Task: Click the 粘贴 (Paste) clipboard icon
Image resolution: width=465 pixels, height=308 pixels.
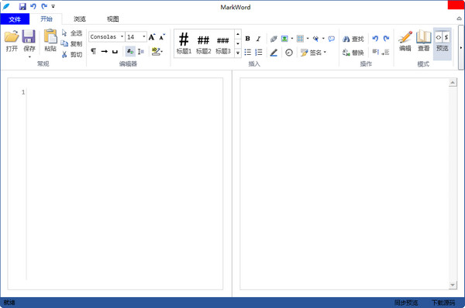Action: pos(50,36)
